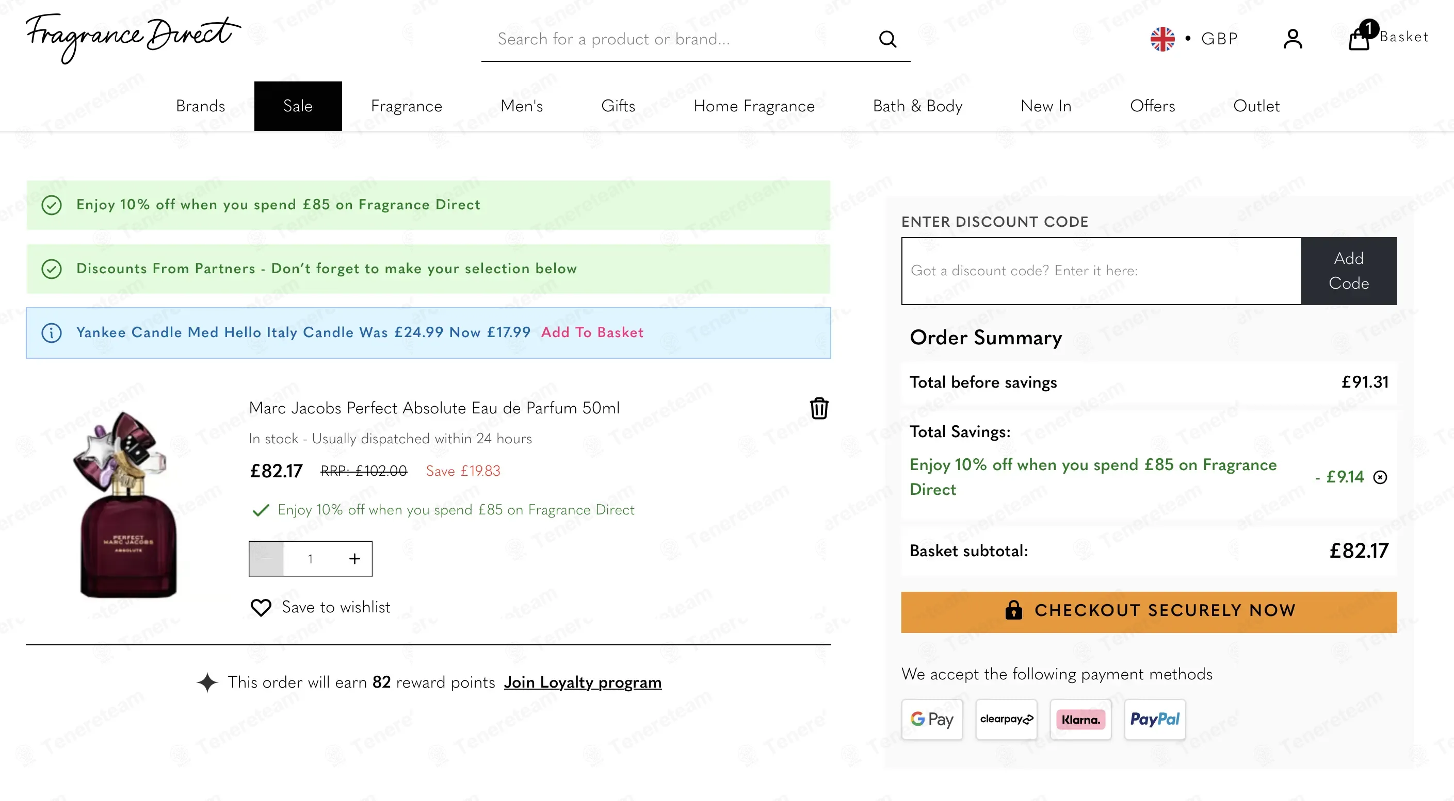Image resolution: width=1454 pixels, height=801 pixels.
Task: Click Save to wishlist link
Action: 336,607
